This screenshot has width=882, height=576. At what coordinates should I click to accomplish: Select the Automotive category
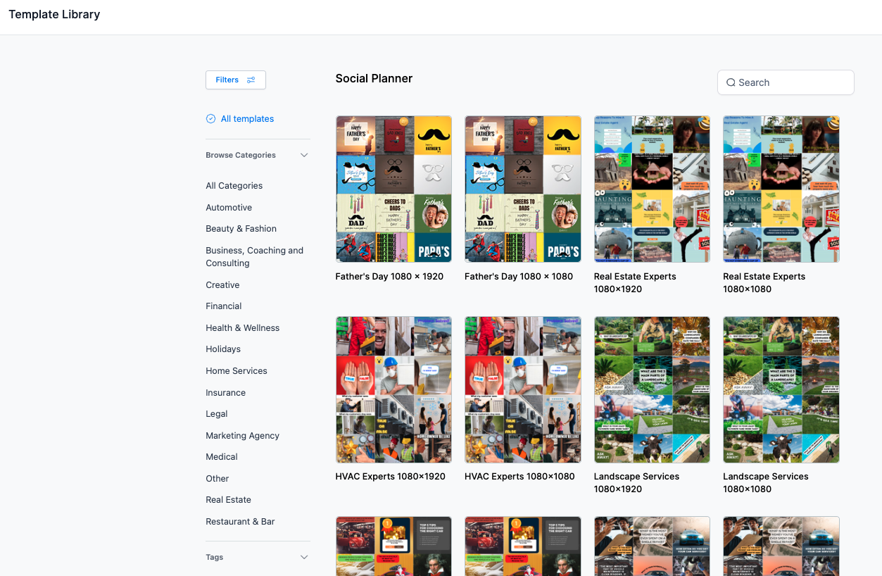[x=229, y=208]
